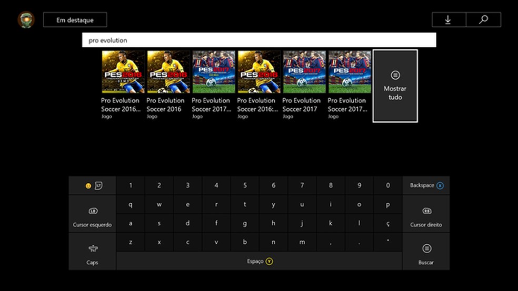Select the r key
Image resolution: width=518 pixels, height=291 pixels.
click(x=216, y=205)
